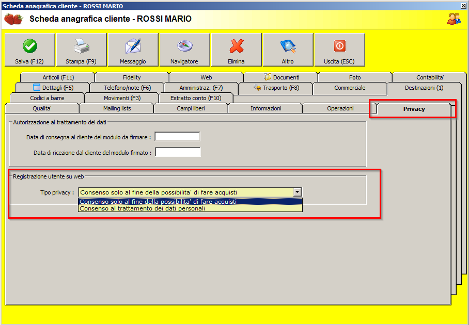Click the Uscita (ESC) power button

pyautogui.click(x=339, y=50)
